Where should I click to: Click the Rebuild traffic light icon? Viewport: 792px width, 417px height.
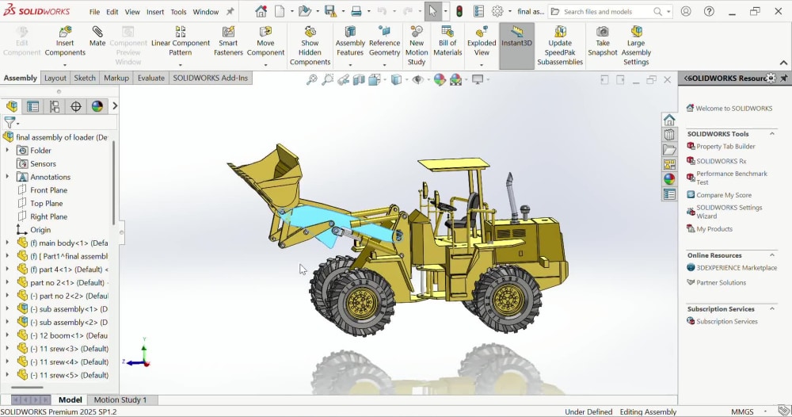tap(459, 11)
